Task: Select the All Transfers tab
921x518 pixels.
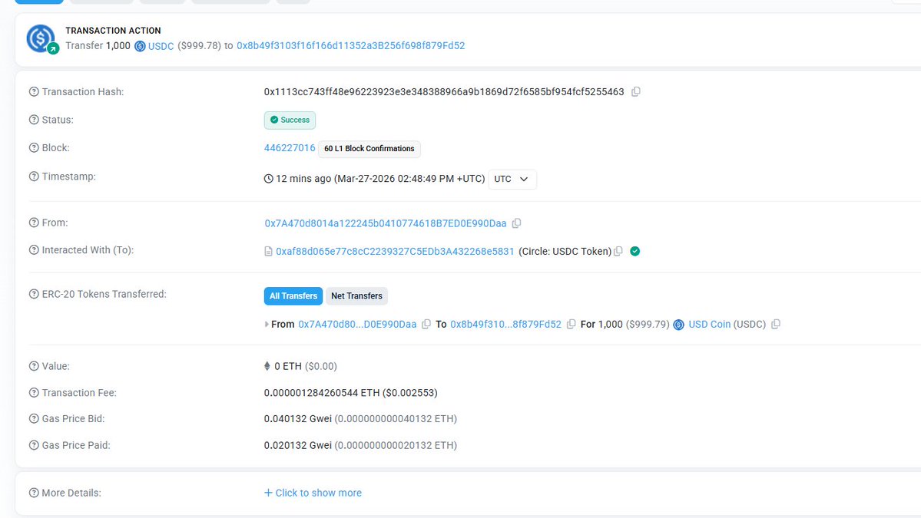Action: tap(293, 295)
